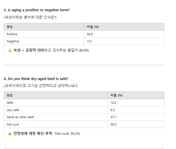Viewport: 176px width, 149px height.
Task: Click the thumbs-up emoji icon
Action: coord(10,50)
